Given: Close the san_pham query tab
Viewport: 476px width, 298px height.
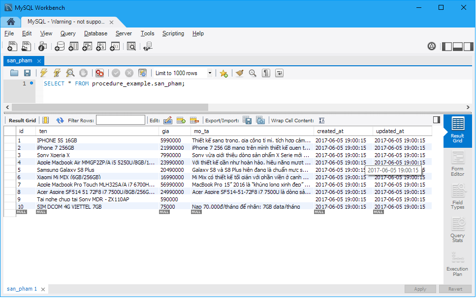Looking at the screenshot, I should (39, 61).
